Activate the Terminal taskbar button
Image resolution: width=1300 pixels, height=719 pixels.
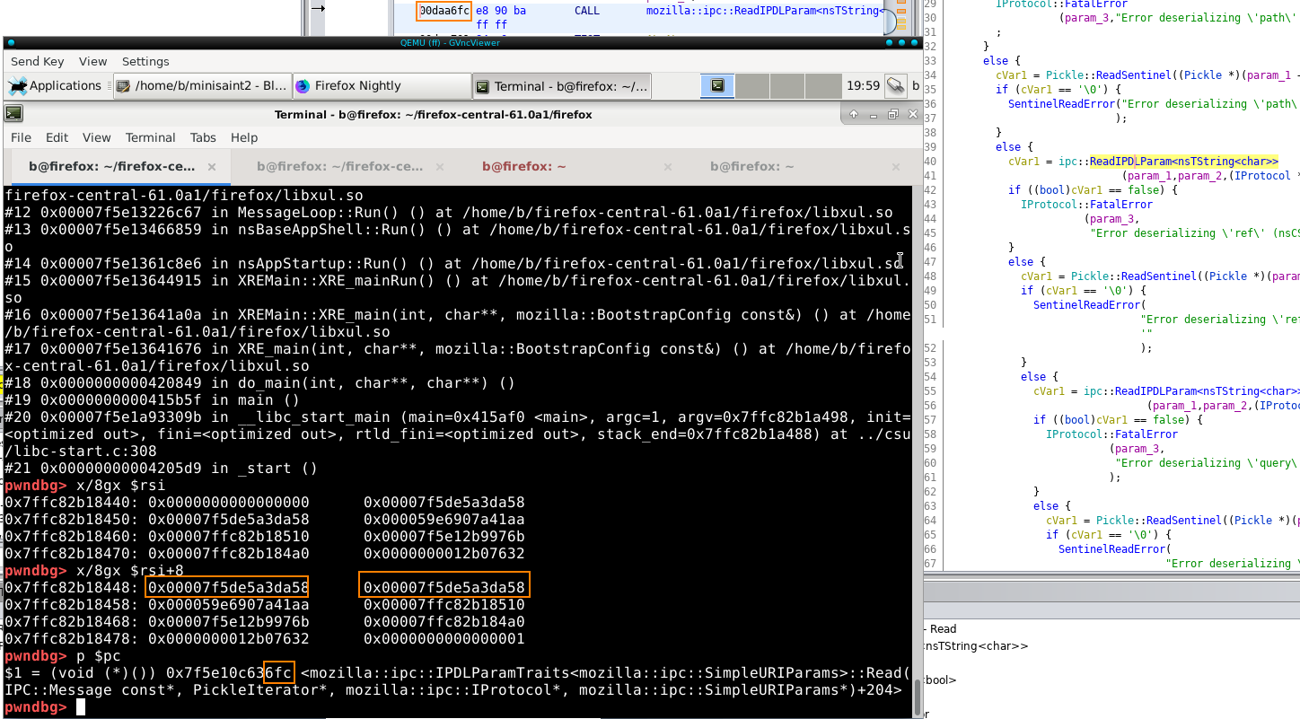pos(561,86)
